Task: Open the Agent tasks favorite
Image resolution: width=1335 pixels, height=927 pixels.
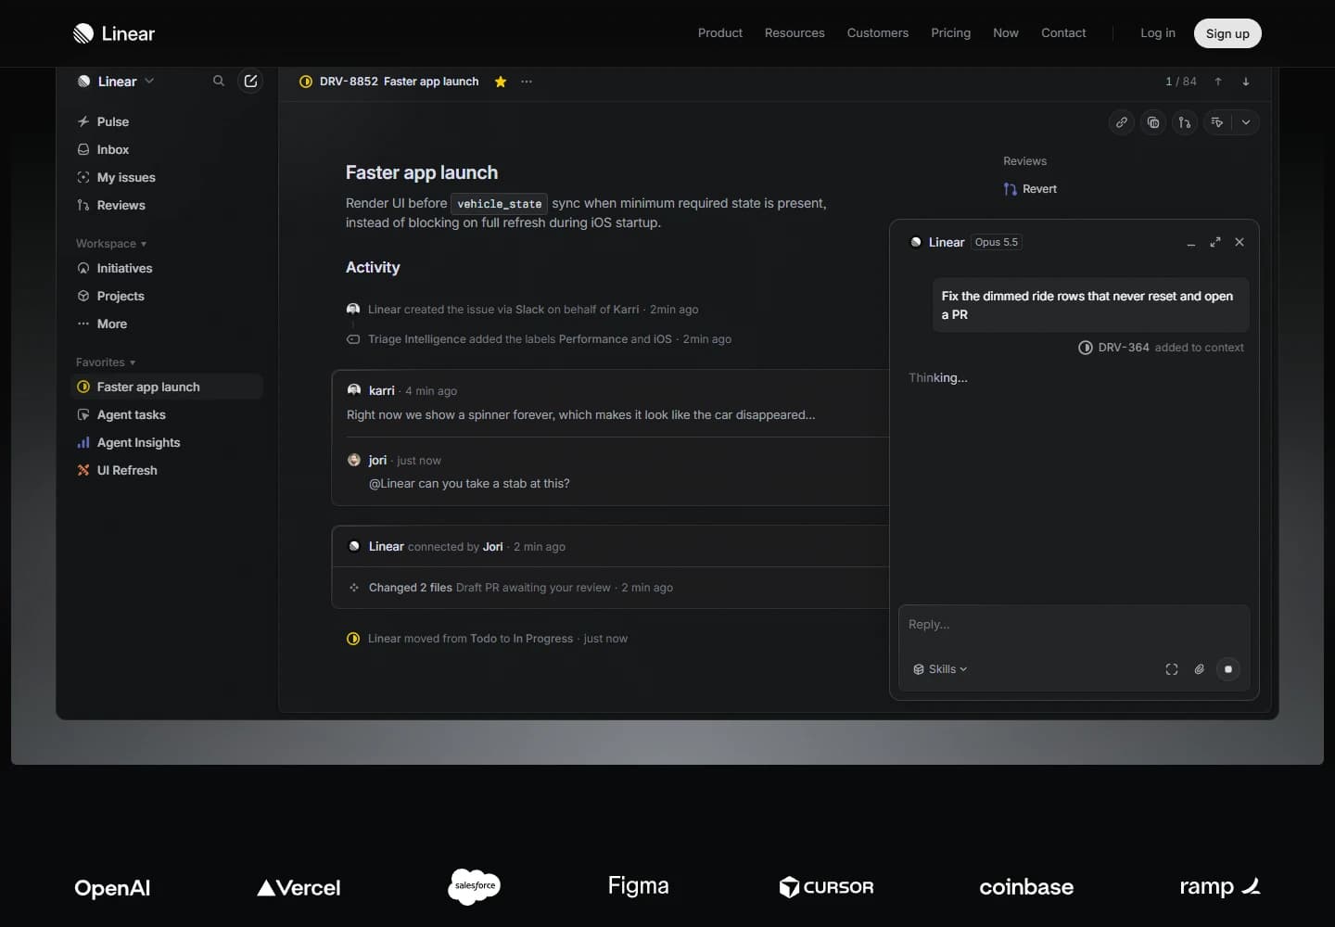Action: (x=167, y=414)
